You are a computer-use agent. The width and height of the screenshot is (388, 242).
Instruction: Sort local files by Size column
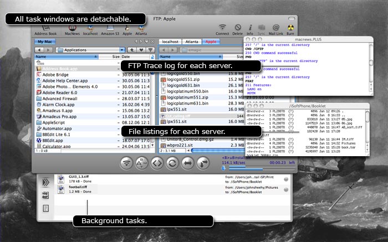click(x=109, y=57)
